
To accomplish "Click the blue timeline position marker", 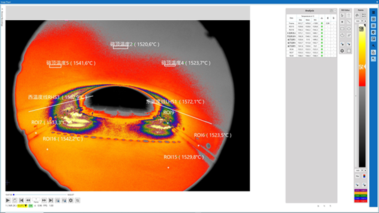I will 14,195.
